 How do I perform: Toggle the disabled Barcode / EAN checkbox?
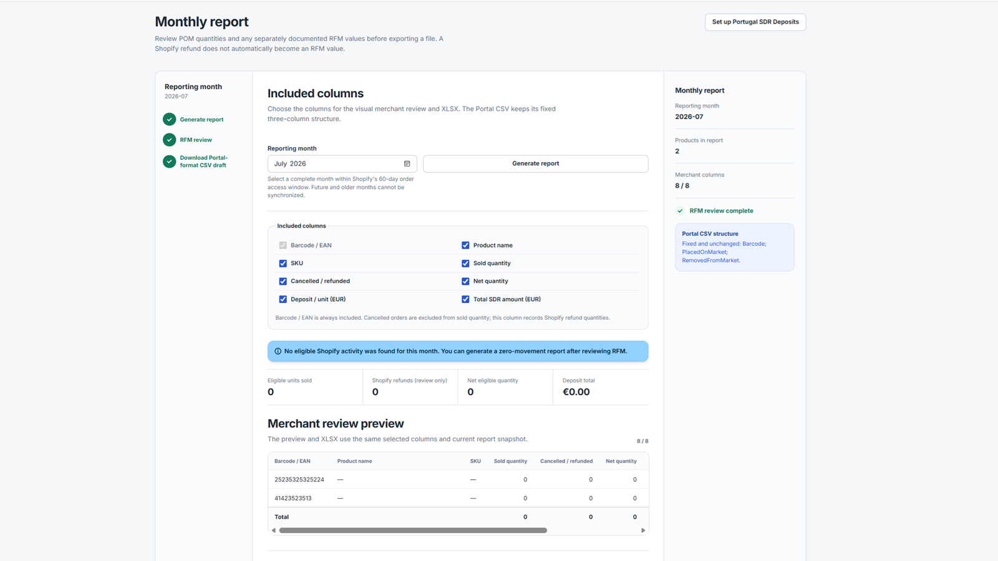283,245
